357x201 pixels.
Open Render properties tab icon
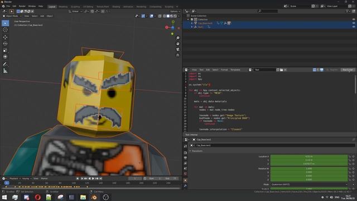point(185,152)
